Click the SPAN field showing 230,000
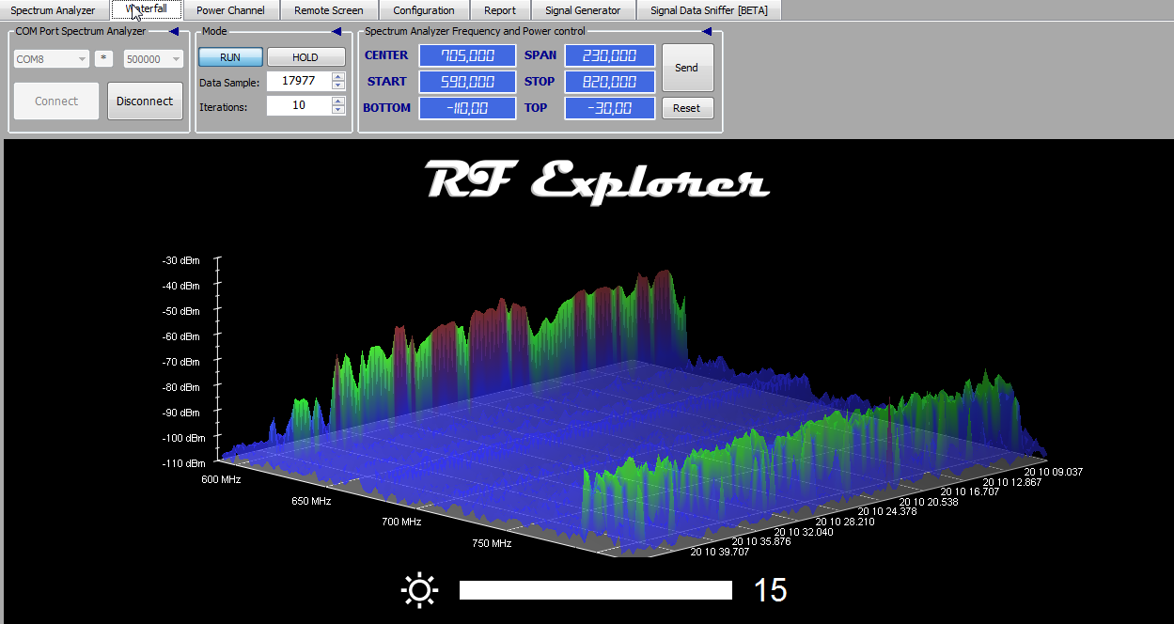1174x624 pixels. (x=610, y=55)
